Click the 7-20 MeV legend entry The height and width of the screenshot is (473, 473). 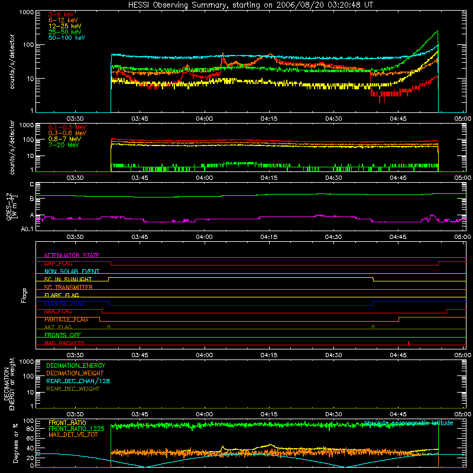click(64, 145)
